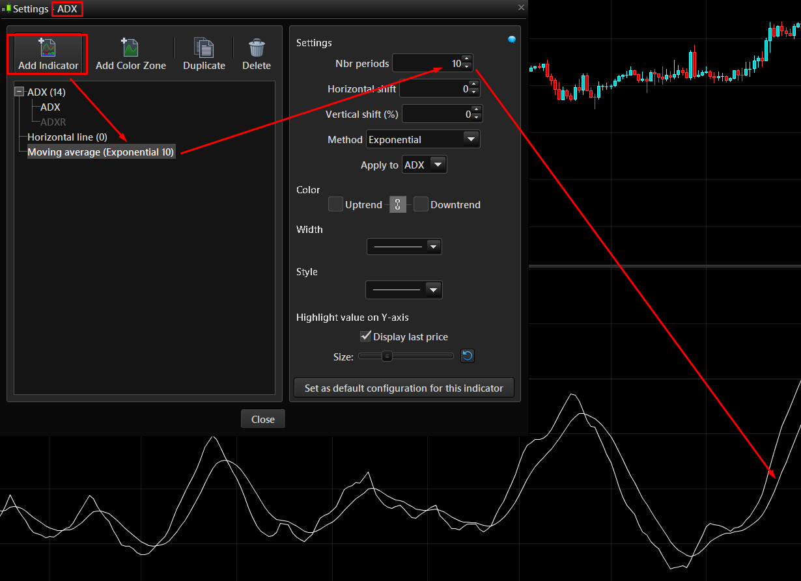
Task: Click the Vertical shift (%) input field
Action: point(437,115)
